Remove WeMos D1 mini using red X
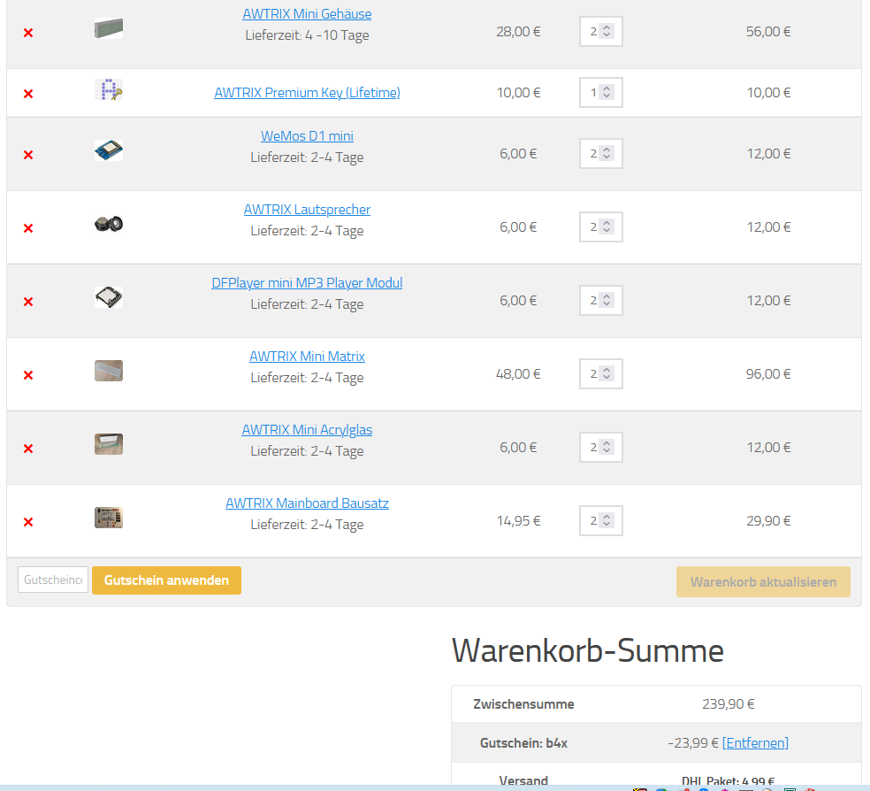The height and width of the screenshot is (791, 870). coord(28,155)
